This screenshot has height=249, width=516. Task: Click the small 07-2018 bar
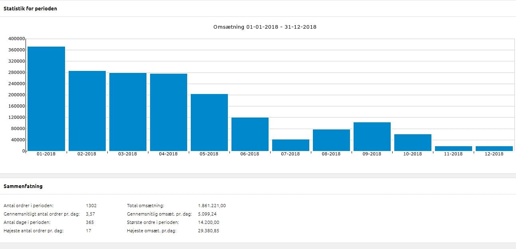[291, 145]
